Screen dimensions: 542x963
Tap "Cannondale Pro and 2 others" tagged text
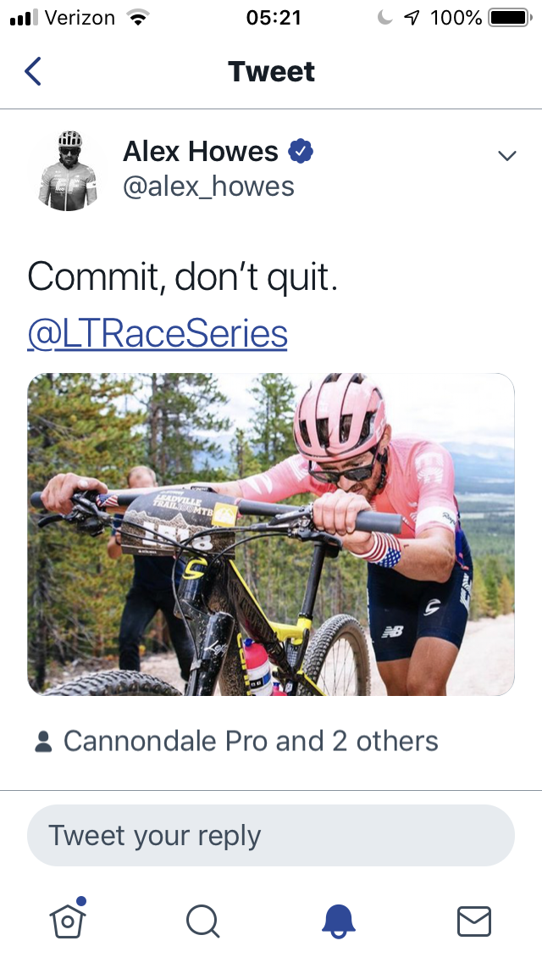tap(251, 741)
